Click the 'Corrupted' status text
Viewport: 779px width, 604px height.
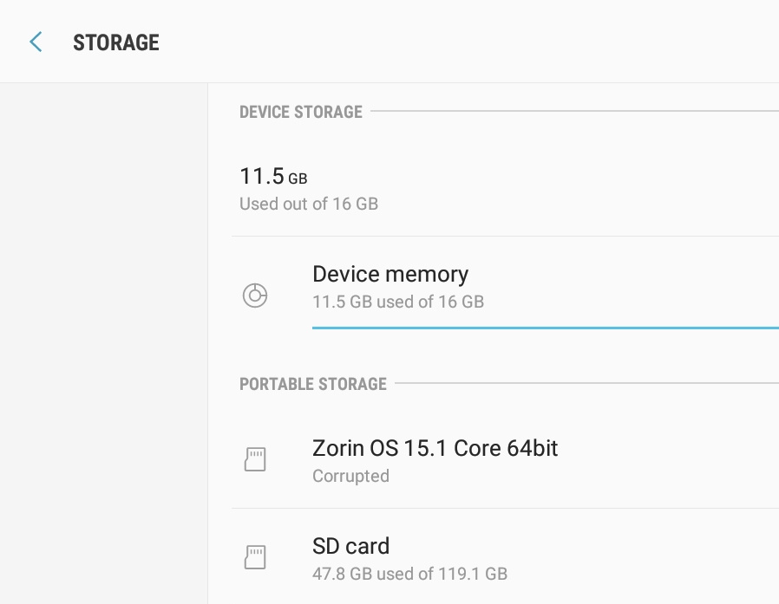tap(350, 476)
